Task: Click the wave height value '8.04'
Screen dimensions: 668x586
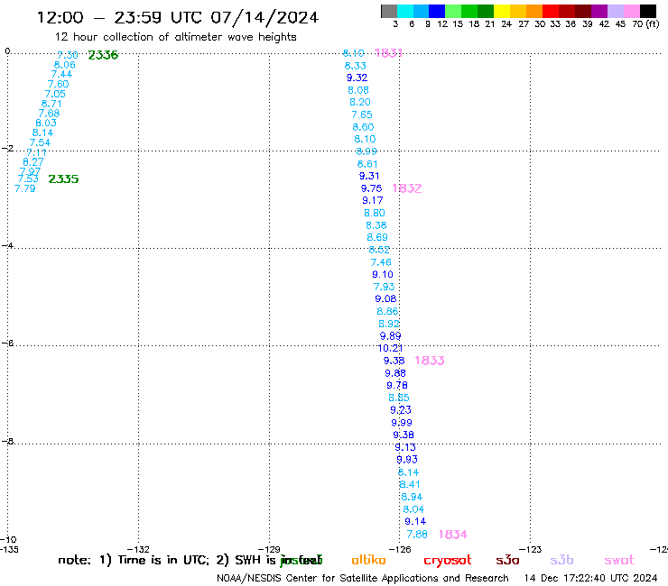Action: point(413,509)
